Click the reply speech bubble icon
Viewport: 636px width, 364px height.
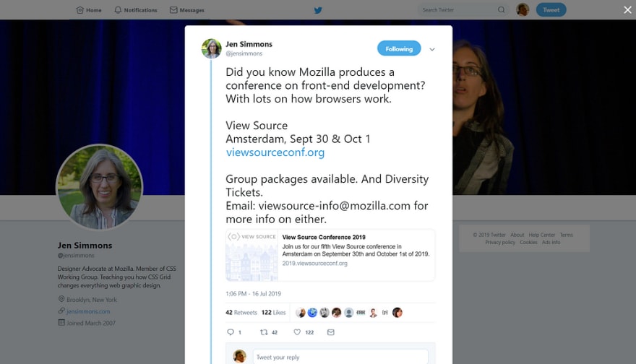pos(231,332)
